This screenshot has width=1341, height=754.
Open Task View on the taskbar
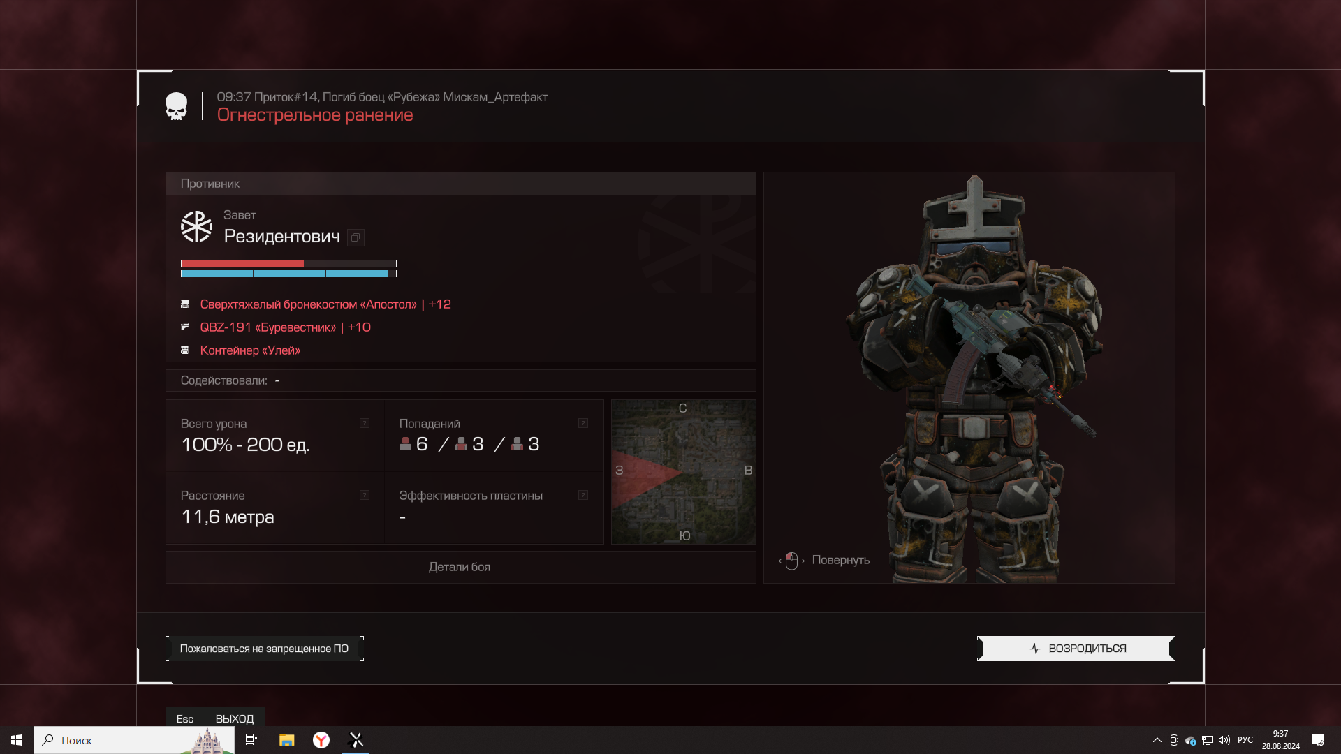tap(251, 740)
